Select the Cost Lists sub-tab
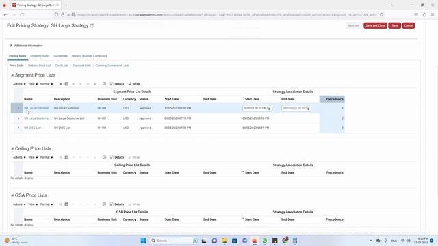 point(62,66)
